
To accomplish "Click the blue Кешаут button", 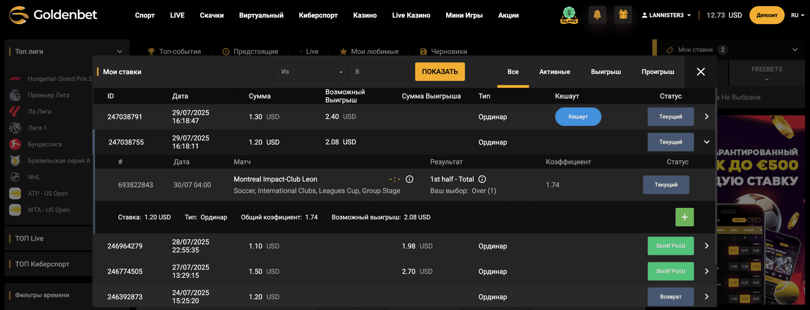I will (578, 117).
